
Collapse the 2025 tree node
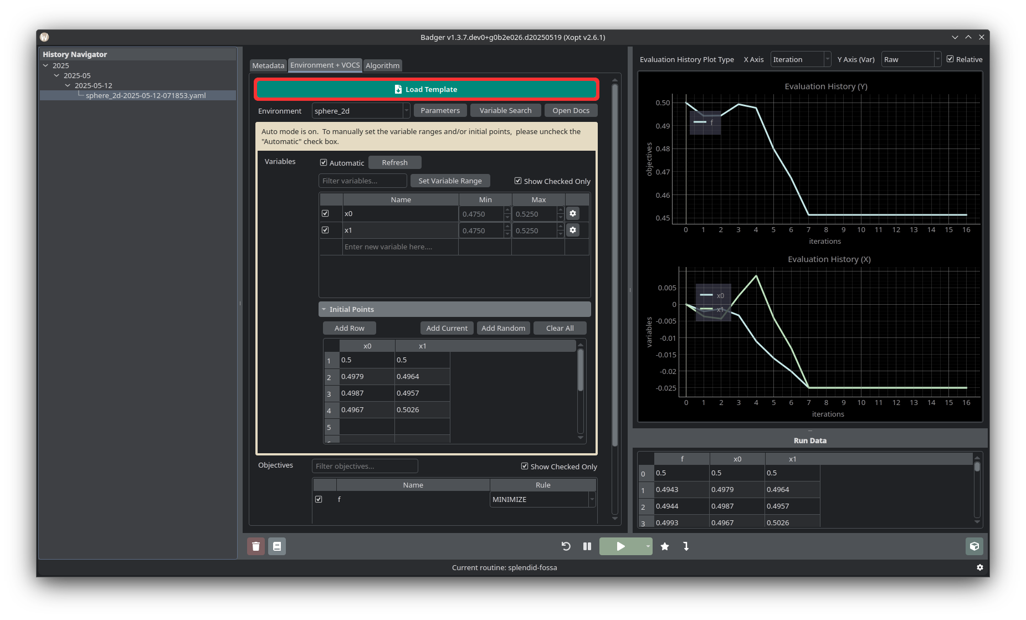[45, 65]
